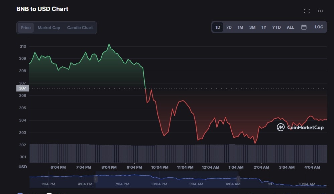The image size is (334, 194).
Task: Toggle LOG scale on the chart
Action: [319, 27]
